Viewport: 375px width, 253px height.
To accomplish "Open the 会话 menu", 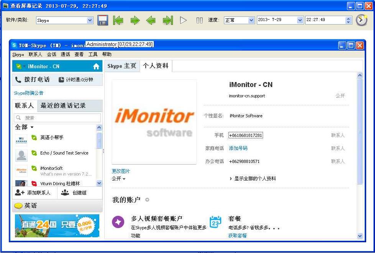I will (52, 54).
